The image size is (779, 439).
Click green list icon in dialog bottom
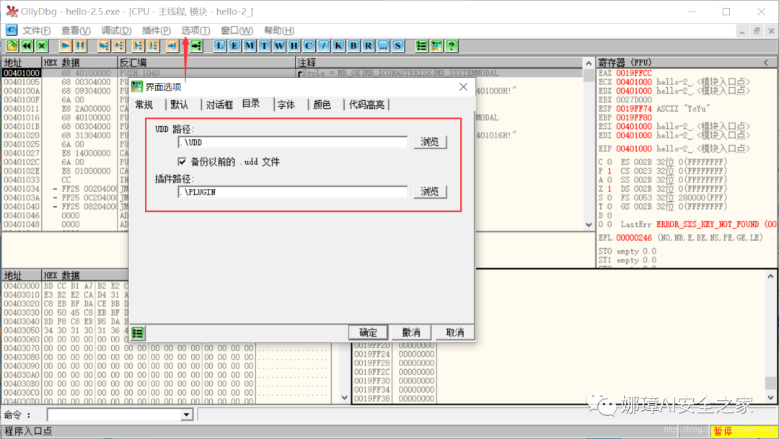click(x=138, y=333)
